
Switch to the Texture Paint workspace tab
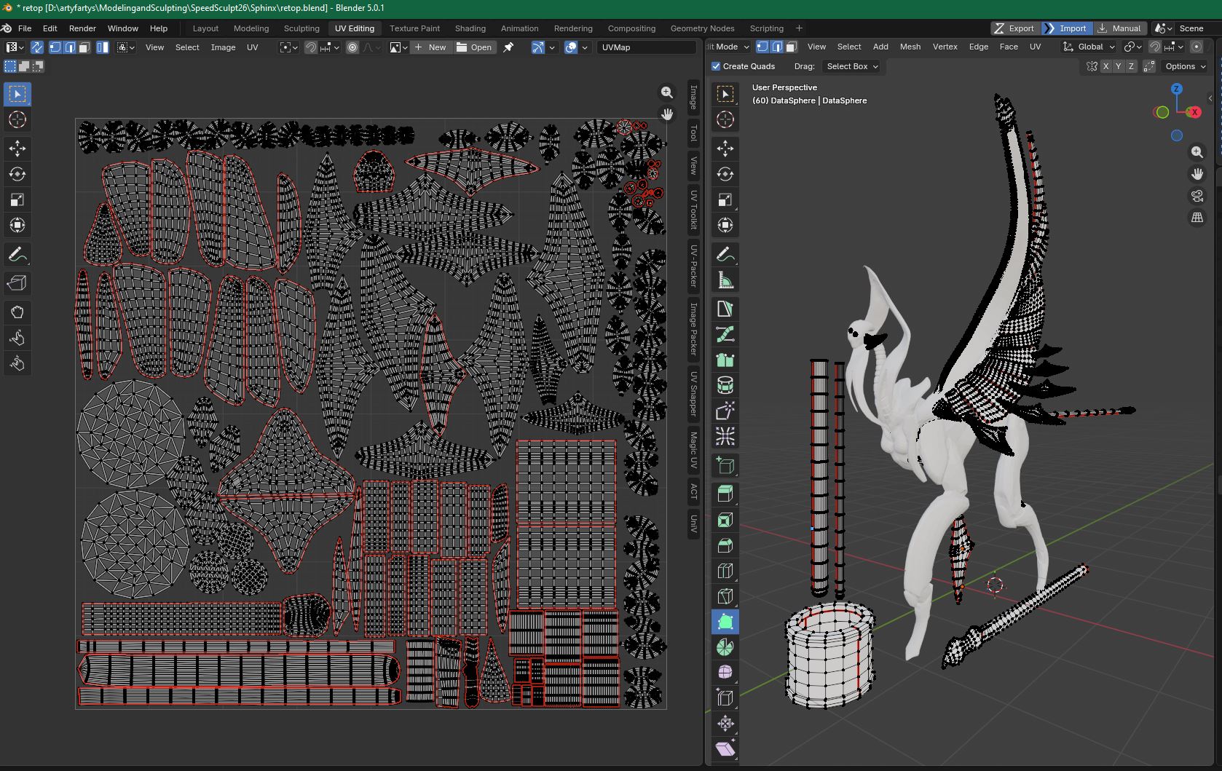414,28
